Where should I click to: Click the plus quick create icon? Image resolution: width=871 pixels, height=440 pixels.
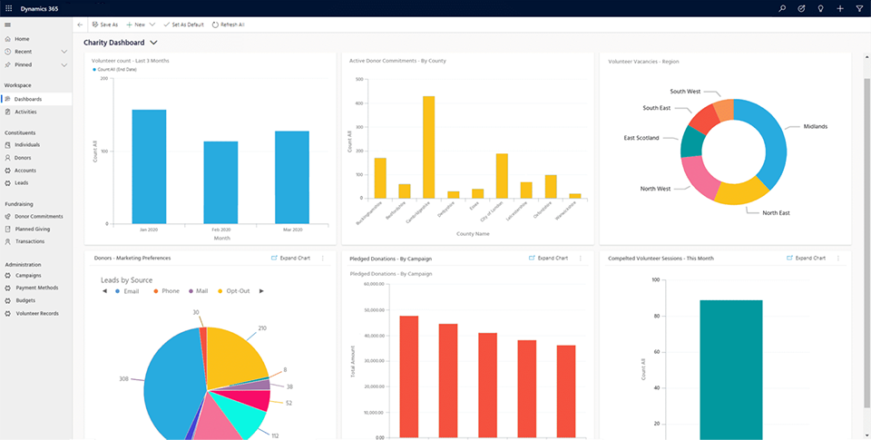[840, 8]
